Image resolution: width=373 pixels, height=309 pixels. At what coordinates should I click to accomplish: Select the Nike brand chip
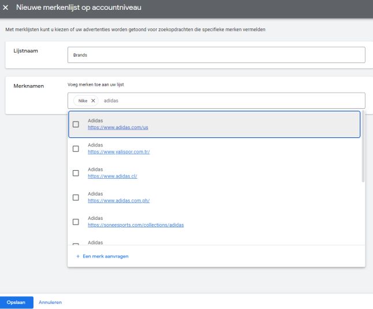click(x=83, y=101)
